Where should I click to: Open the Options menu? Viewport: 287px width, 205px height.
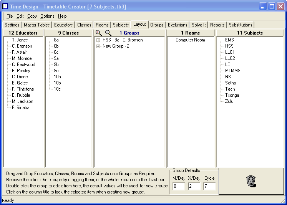tap(47, 16)
